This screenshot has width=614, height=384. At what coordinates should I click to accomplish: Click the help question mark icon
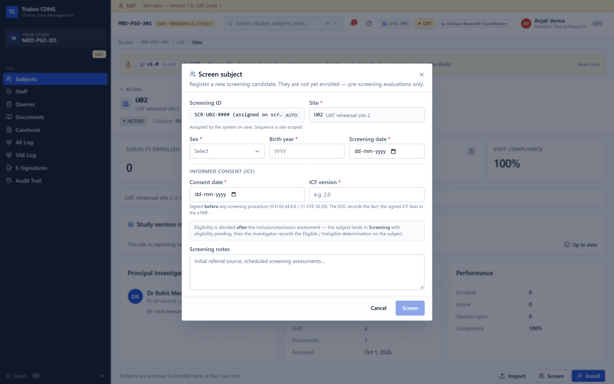tap(369, 23)
